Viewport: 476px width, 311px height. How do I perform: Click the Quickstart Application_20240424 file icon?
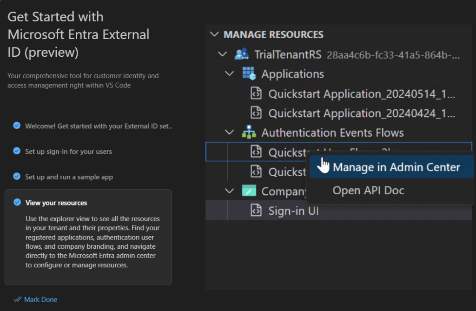pyautogui.click(x=256, y=113)
